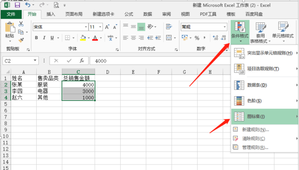Viewport: 299px width, 170px height.
Task: Click the Paste clipboard icon
Action: click(10, 27)
